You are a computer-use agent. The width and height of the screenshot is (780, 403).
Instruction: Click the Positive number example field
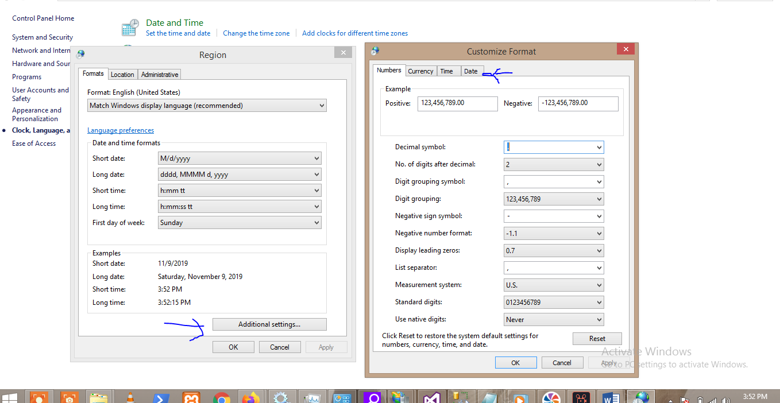[x=457, y=103]
